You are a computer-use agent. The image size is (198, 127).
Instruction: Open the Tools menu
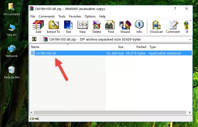(x=62, y=16)
